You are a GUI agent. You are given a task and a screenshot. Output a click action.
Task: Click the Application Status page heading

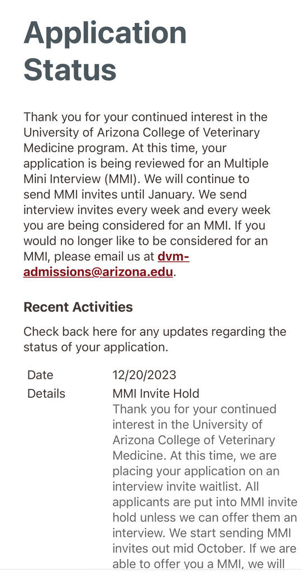(x=105, y=51)
